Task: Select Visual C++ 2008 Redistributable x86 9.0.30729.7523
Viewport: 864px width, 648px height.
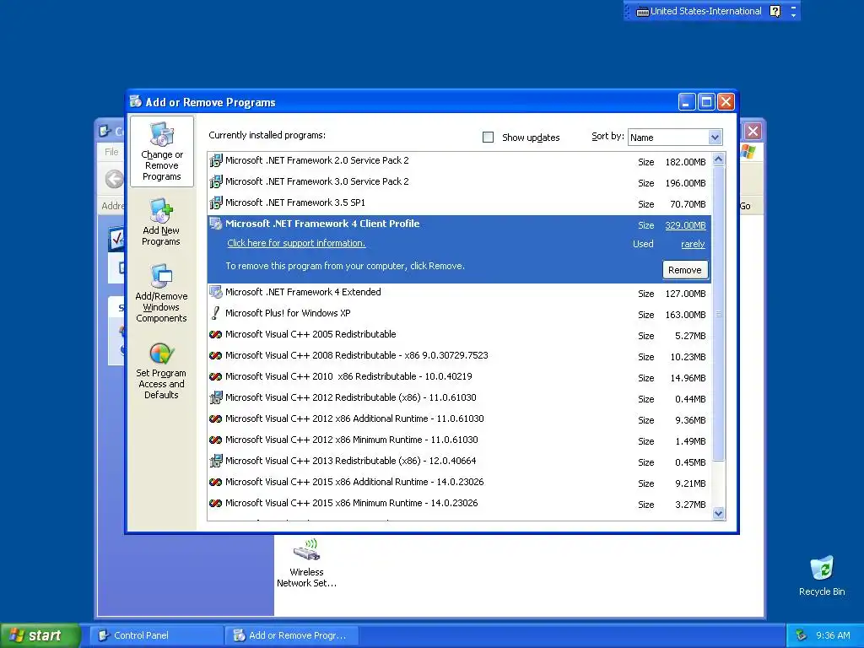Action: (x=460, y=356)
